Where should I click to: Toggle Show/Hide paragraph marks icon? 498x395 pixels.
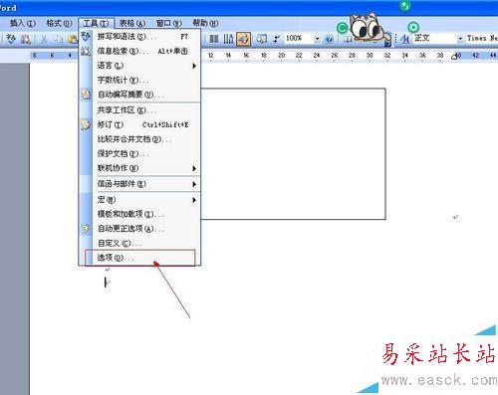coord(276,39)
